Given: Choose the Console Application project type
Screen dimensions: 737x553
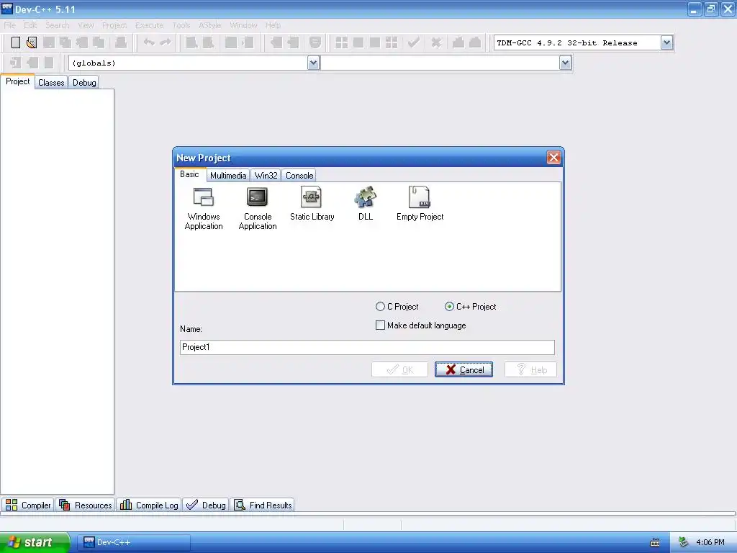Looking at the screenshot, I should pyautogui.click(x=257, y=208).
